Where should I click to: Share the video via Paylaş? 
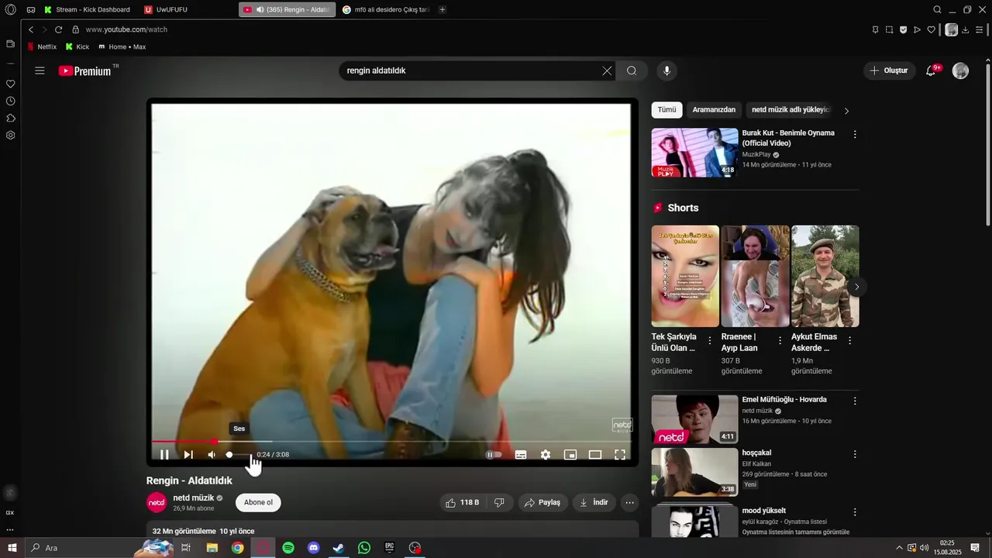click(x=542, y=502)
